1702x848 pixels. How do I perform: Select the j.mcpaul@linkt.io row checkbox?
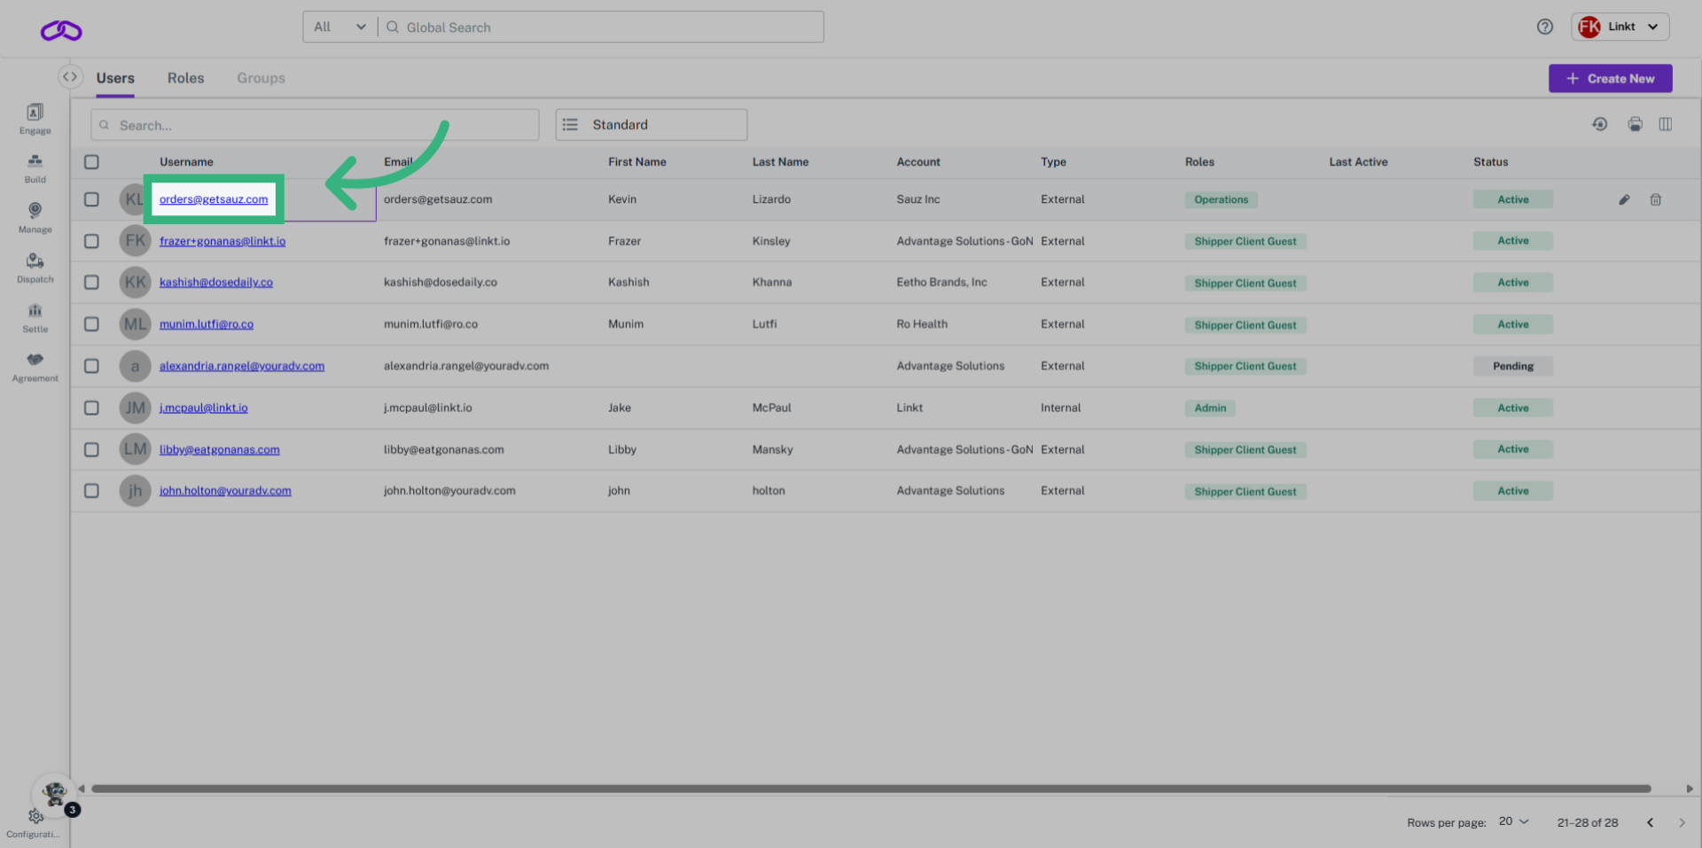(91, 408)
